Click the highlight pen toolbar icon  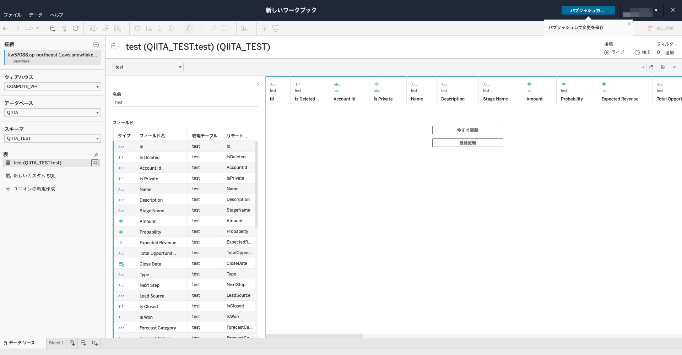click(x=189, y=28)
